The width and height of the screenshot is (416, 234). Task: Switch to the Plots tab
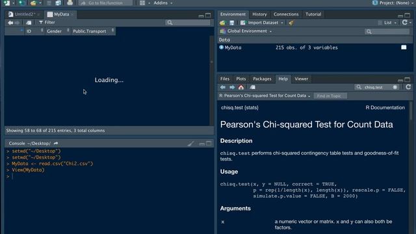[x=241, y=79]
